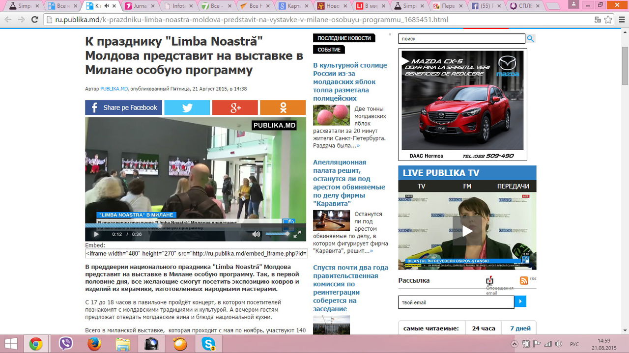Image resolution: width=629 pixels, height=353 pixels.
Task: Open news about Апелляционная палата decision
Action: coord(349,183)
